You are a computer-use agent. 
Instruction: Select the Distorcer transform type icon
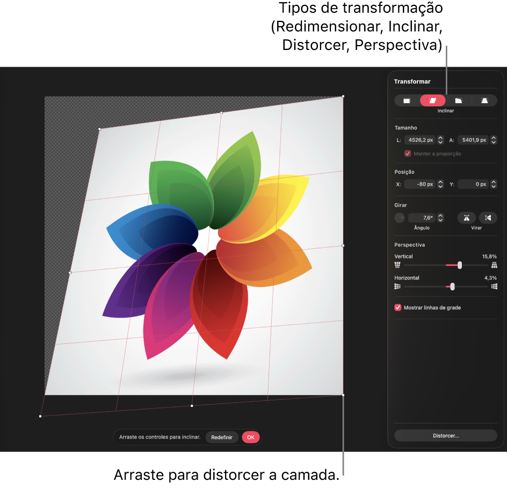pos(459,101)
